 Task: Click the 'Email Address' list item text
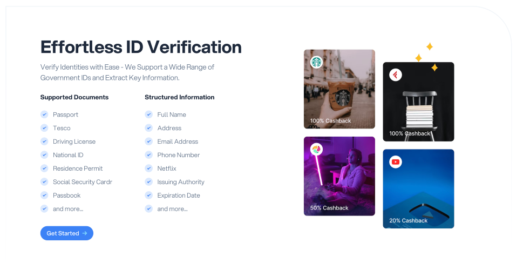click(x=178, y=141)
